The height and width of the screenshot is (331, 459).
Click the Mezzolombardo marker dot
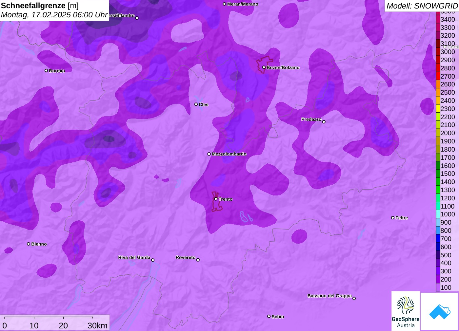click(209, 154)
